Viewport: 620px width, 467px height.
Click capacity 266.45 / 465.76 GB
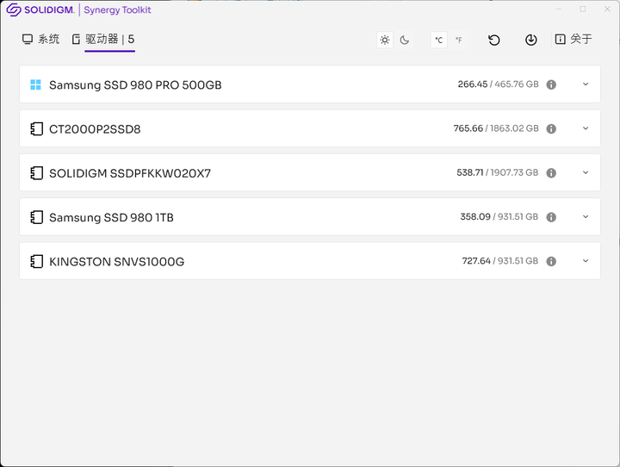(x=499, y=84)
